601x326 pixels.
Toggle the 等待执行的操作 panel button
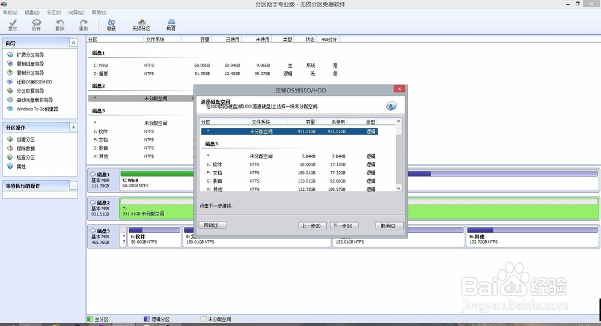tap(73, 186)
